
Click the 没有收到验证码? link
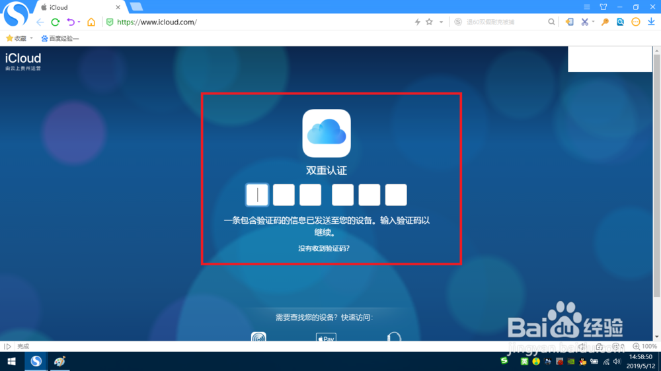click(324, 248)
